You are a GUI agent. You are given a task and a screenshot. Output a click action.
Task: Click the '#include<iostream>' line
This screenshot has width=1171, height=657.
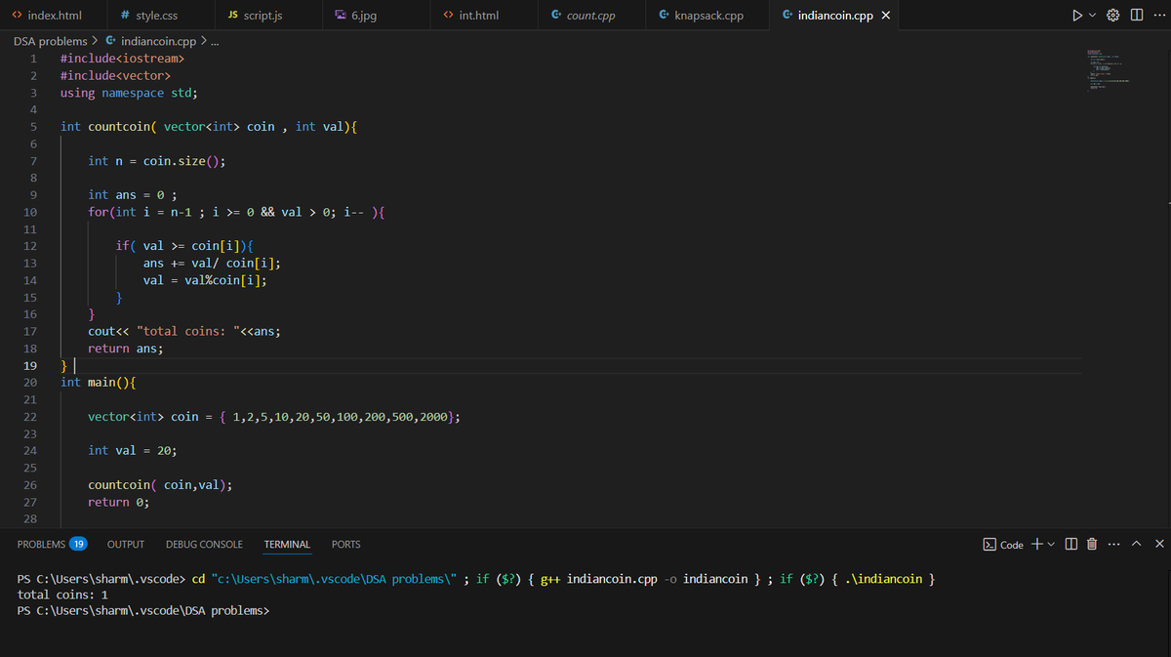pos(122,59)
